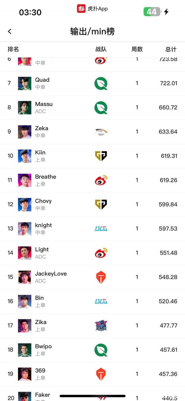Tap LNG team logo beside Zika

[101, 326]
